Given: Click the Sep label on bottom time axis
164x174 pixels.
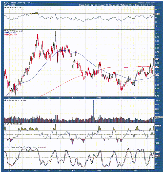Looking at the screenshot, I should pyautogui.click(x=48, y=171).
